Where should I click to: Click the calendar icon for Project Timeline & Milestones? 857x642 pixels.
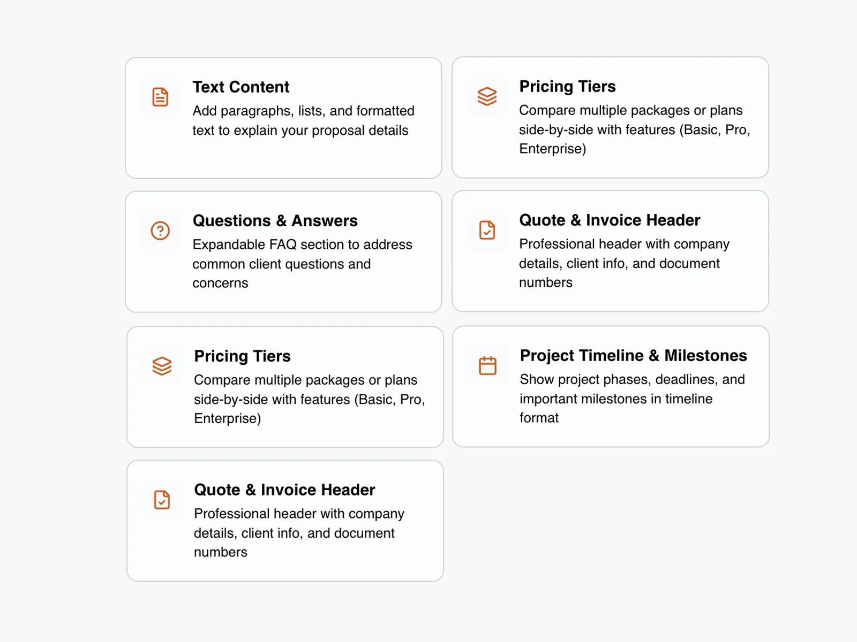(x=487, y=366)
